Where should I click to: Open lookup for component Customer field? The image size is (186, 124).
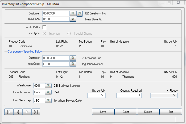(73, 58)
